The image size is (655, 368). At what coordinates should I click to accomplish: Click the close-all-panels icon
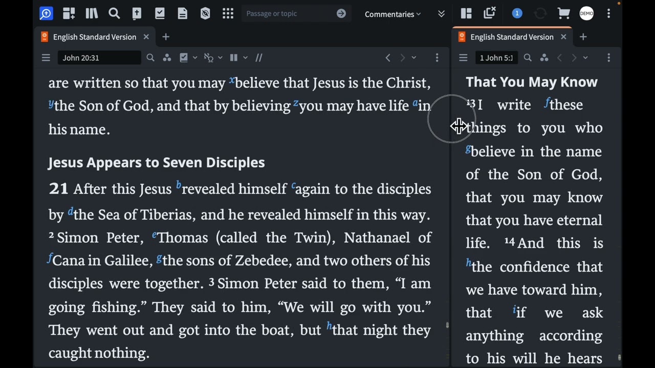tap(490, 13)
